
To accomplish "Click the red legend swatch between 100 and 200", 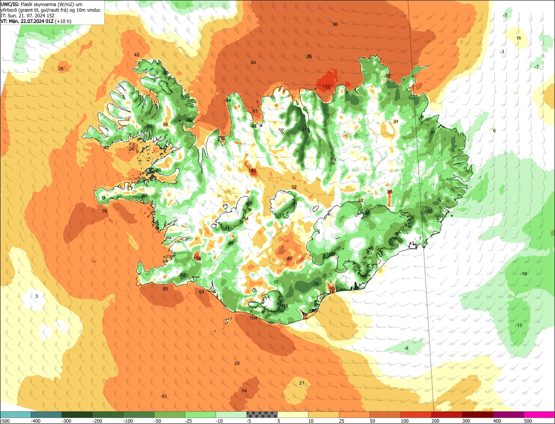I will tap(416, 414).
